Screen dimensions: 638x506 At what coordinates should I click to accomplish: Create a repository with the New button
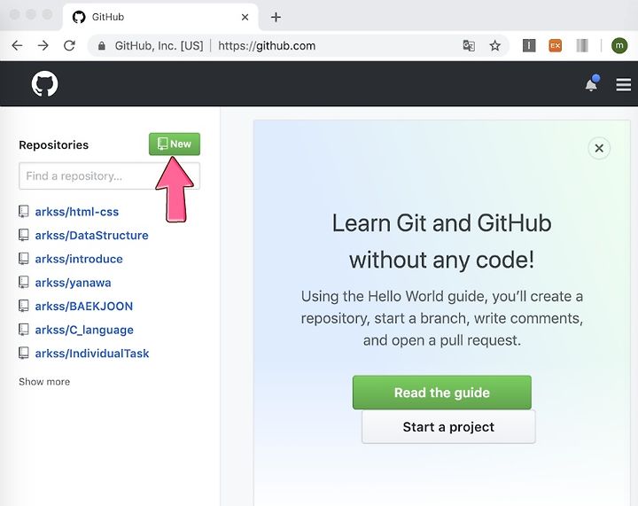pos(175,144)
